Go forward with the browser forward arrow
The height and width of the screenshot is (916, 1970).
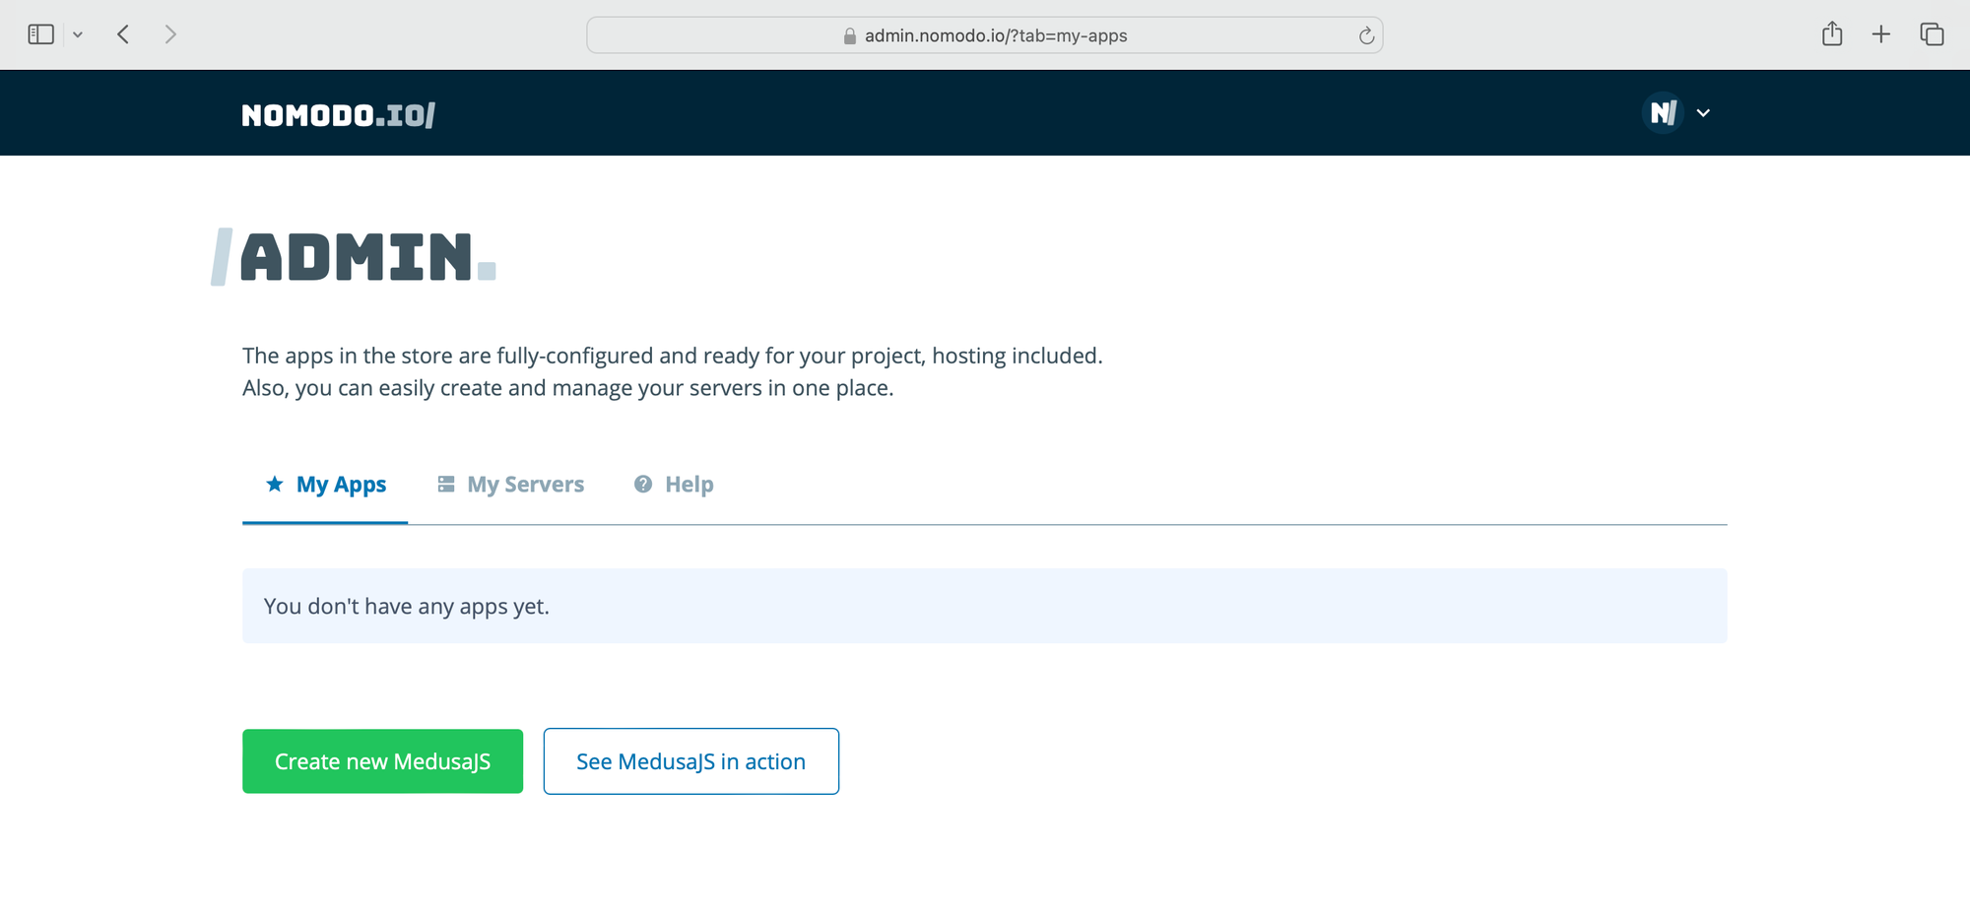point(170,34)
